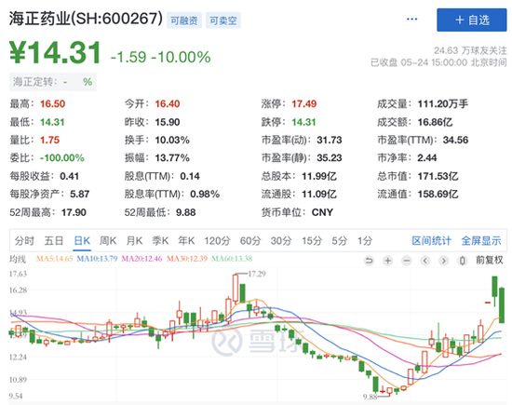Click the 可卖空 tag
512x405 pixels.
point(223,20)
